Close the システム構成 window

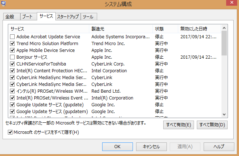[x=232, y=3]
